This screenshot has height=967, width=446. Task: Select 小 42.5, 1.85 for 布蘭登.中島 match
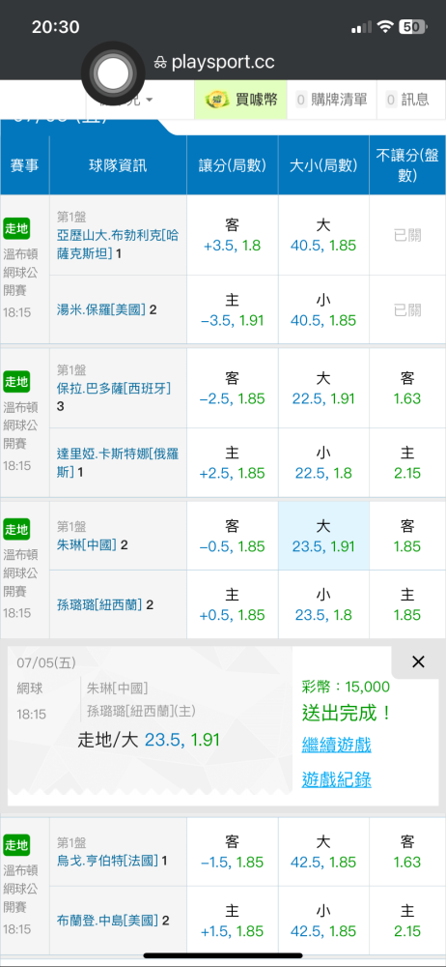pyautogui.click(x=323, y=921)
